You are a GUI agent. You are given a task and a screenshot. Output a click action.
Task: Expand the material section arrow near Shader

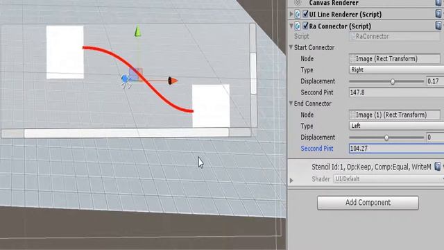pyautogui.click(x=291, y=181)
